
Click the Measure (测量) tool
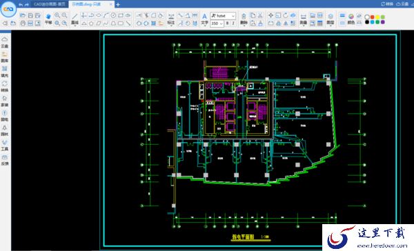point(304,19)
